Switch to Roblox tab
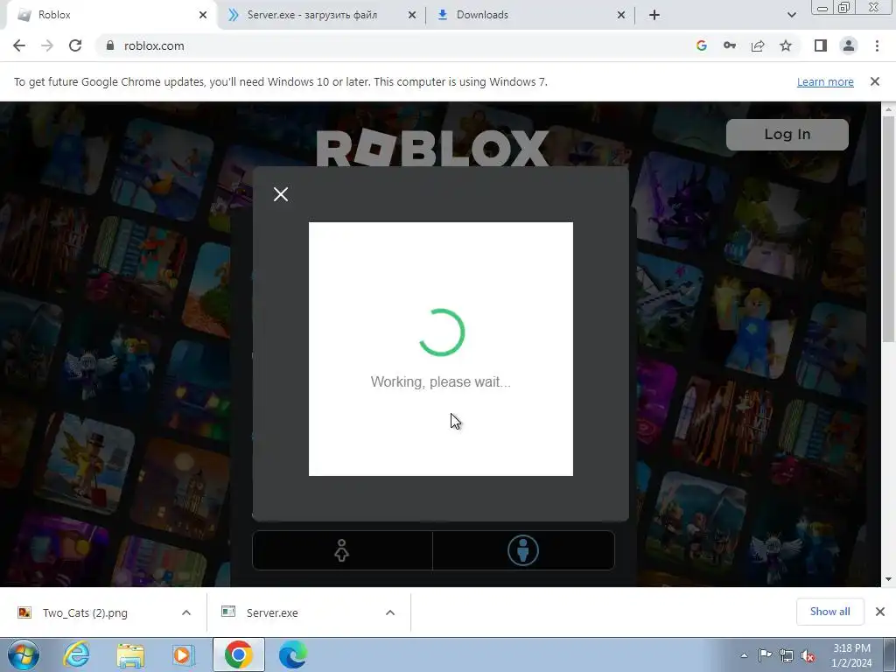The height and width of the screenshot is (672, 896). point(108,15)
